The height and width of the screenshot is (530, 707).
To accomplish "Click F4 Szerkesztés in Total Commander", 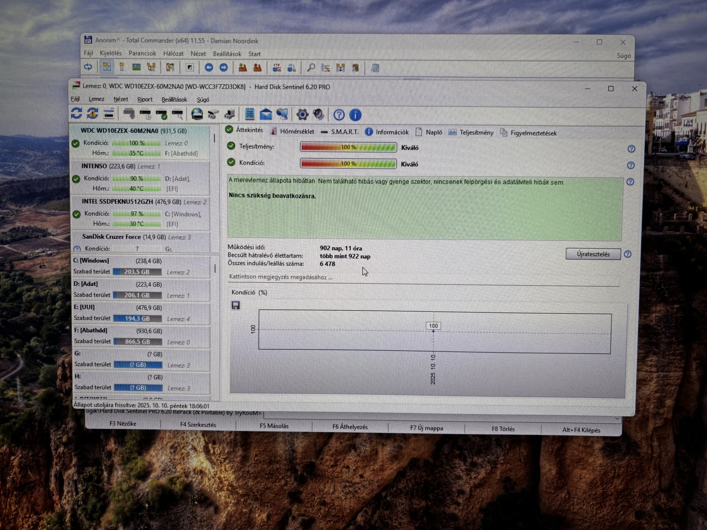I will 198,425.
